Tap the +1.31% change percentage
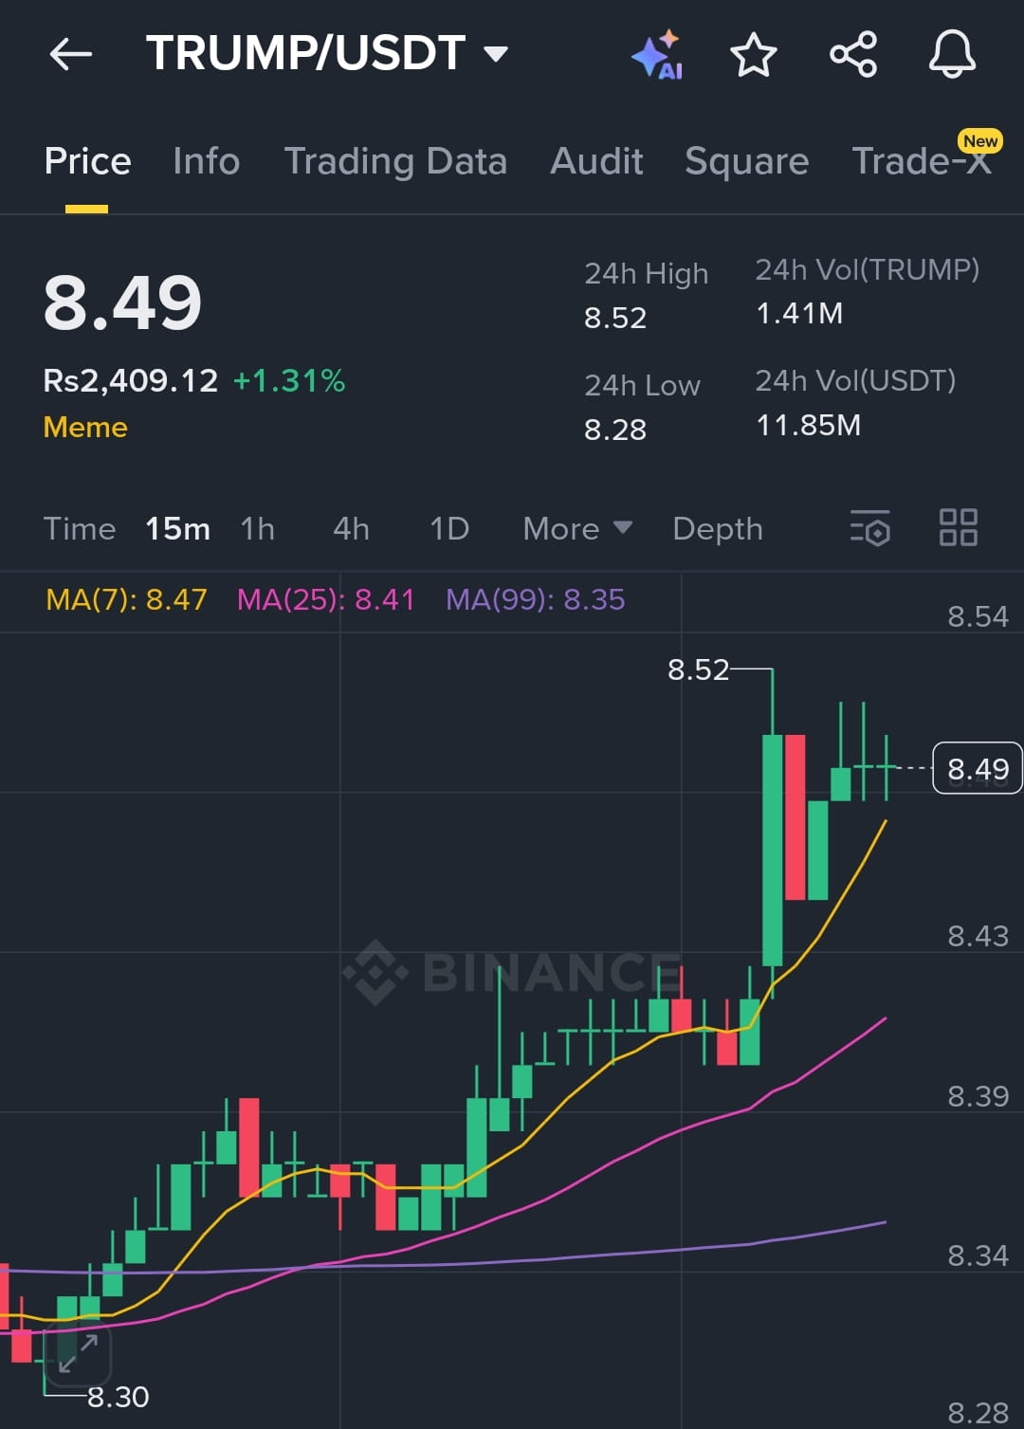Screen dimensions: 1024x1429 click(x=289, y=381)
